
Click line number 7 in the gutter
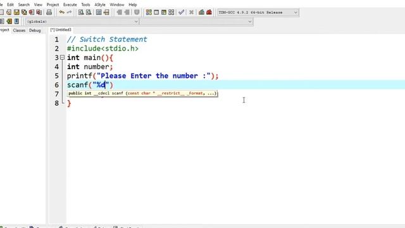[x=56, y=94]
